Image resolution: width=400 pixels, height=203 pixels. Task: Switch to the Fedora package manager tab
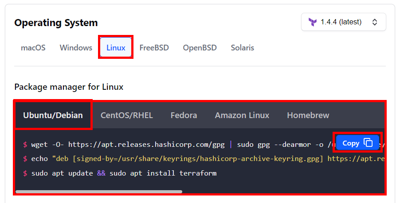[184, 115]
